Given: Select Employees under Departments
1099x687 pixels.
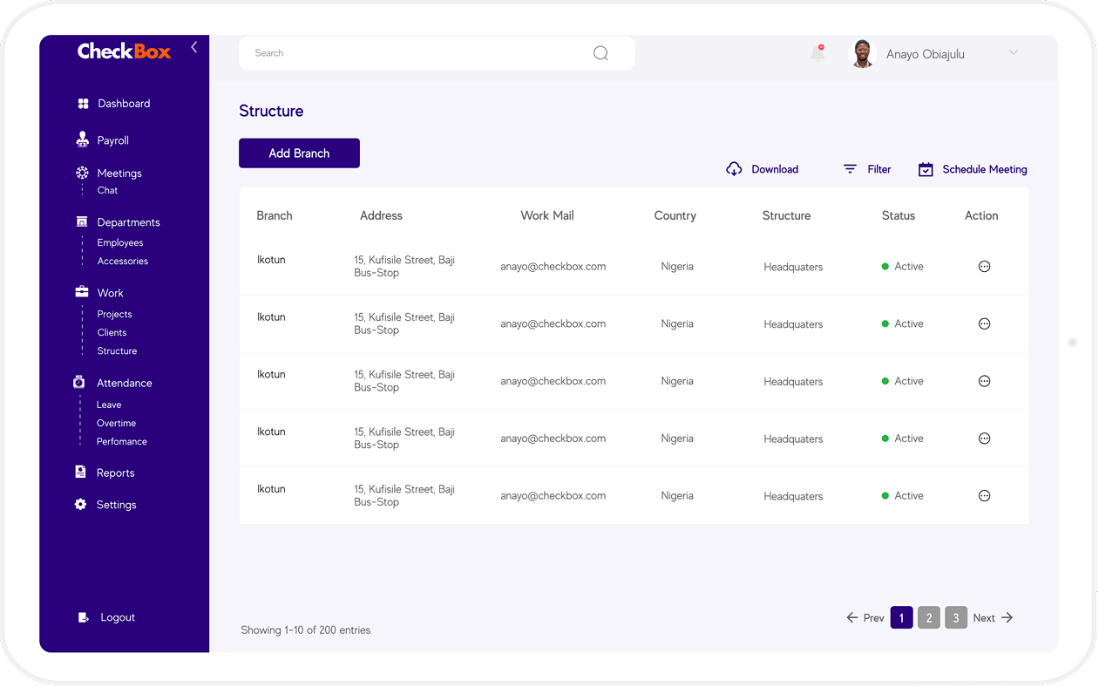Looking at the screenshot, I should pos(120,242).
